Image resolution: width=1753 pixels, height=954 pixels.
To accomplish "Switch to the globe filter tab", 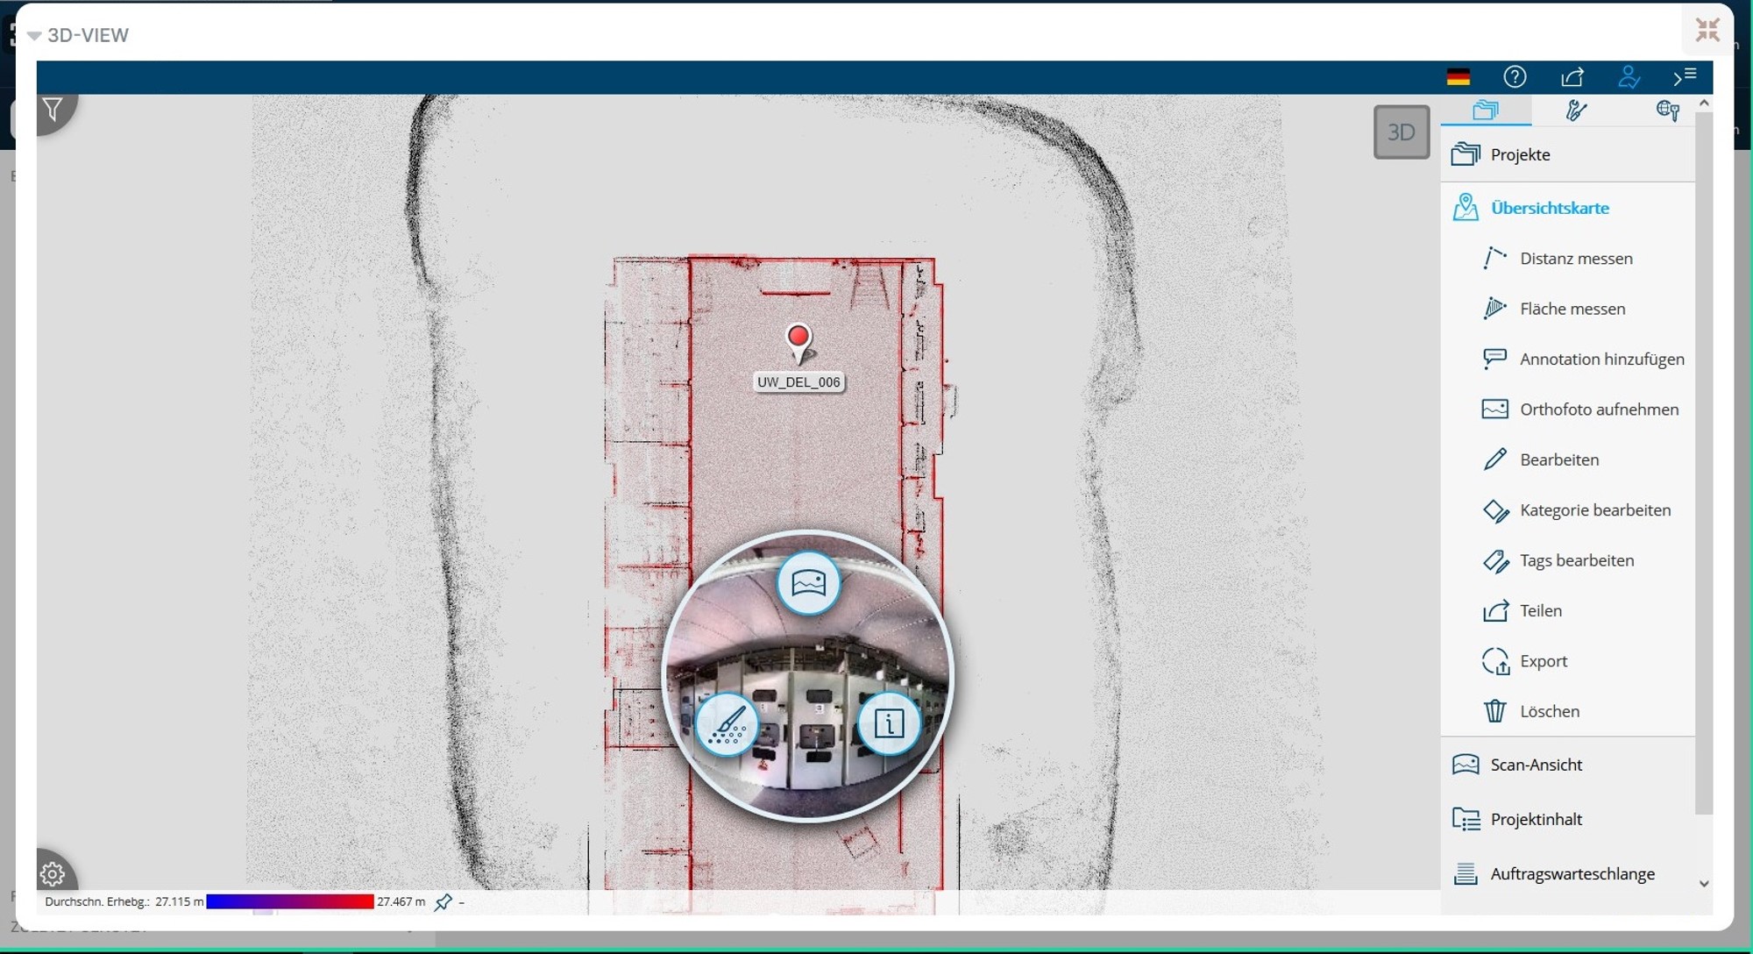I will [x=1667, y=110].
